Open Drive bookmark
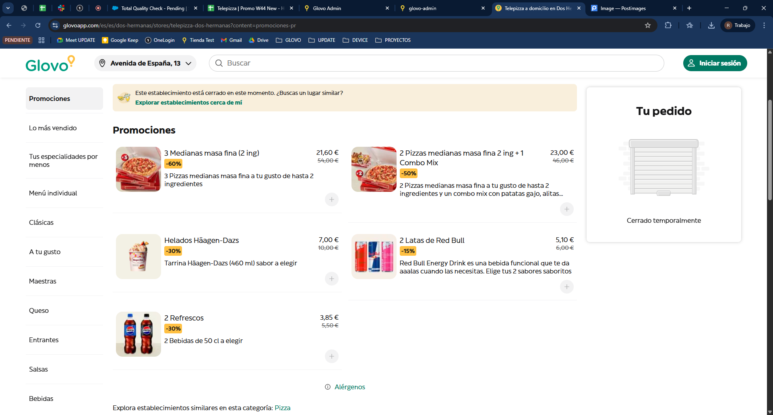The image size is (773, 415). tap(258, 40)
